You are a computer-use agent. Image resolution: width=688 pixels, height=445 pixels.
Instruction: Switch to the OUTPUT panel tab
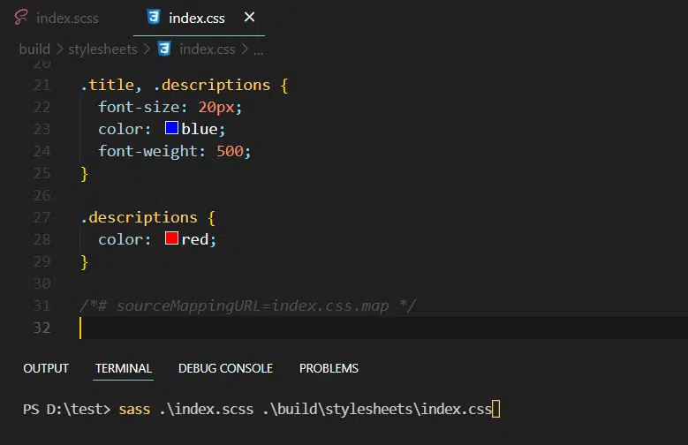[46, 368]
